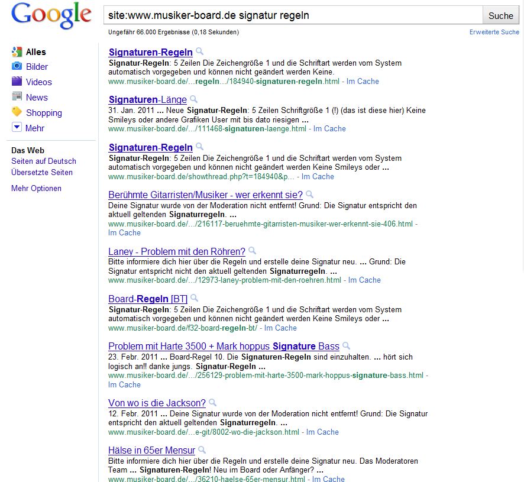
Task: Click the Videos film icon
Action: 17,81
